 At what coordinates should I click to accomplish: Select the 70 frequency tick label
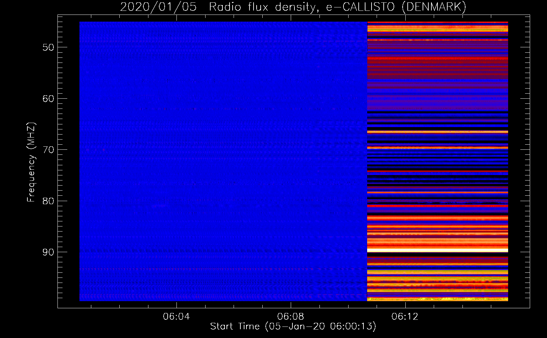click(48, 150)
